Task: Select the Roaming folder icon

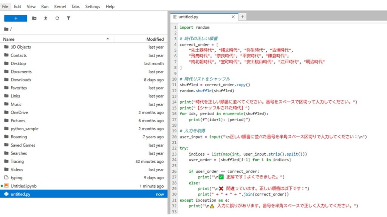Action: point(6,136)
